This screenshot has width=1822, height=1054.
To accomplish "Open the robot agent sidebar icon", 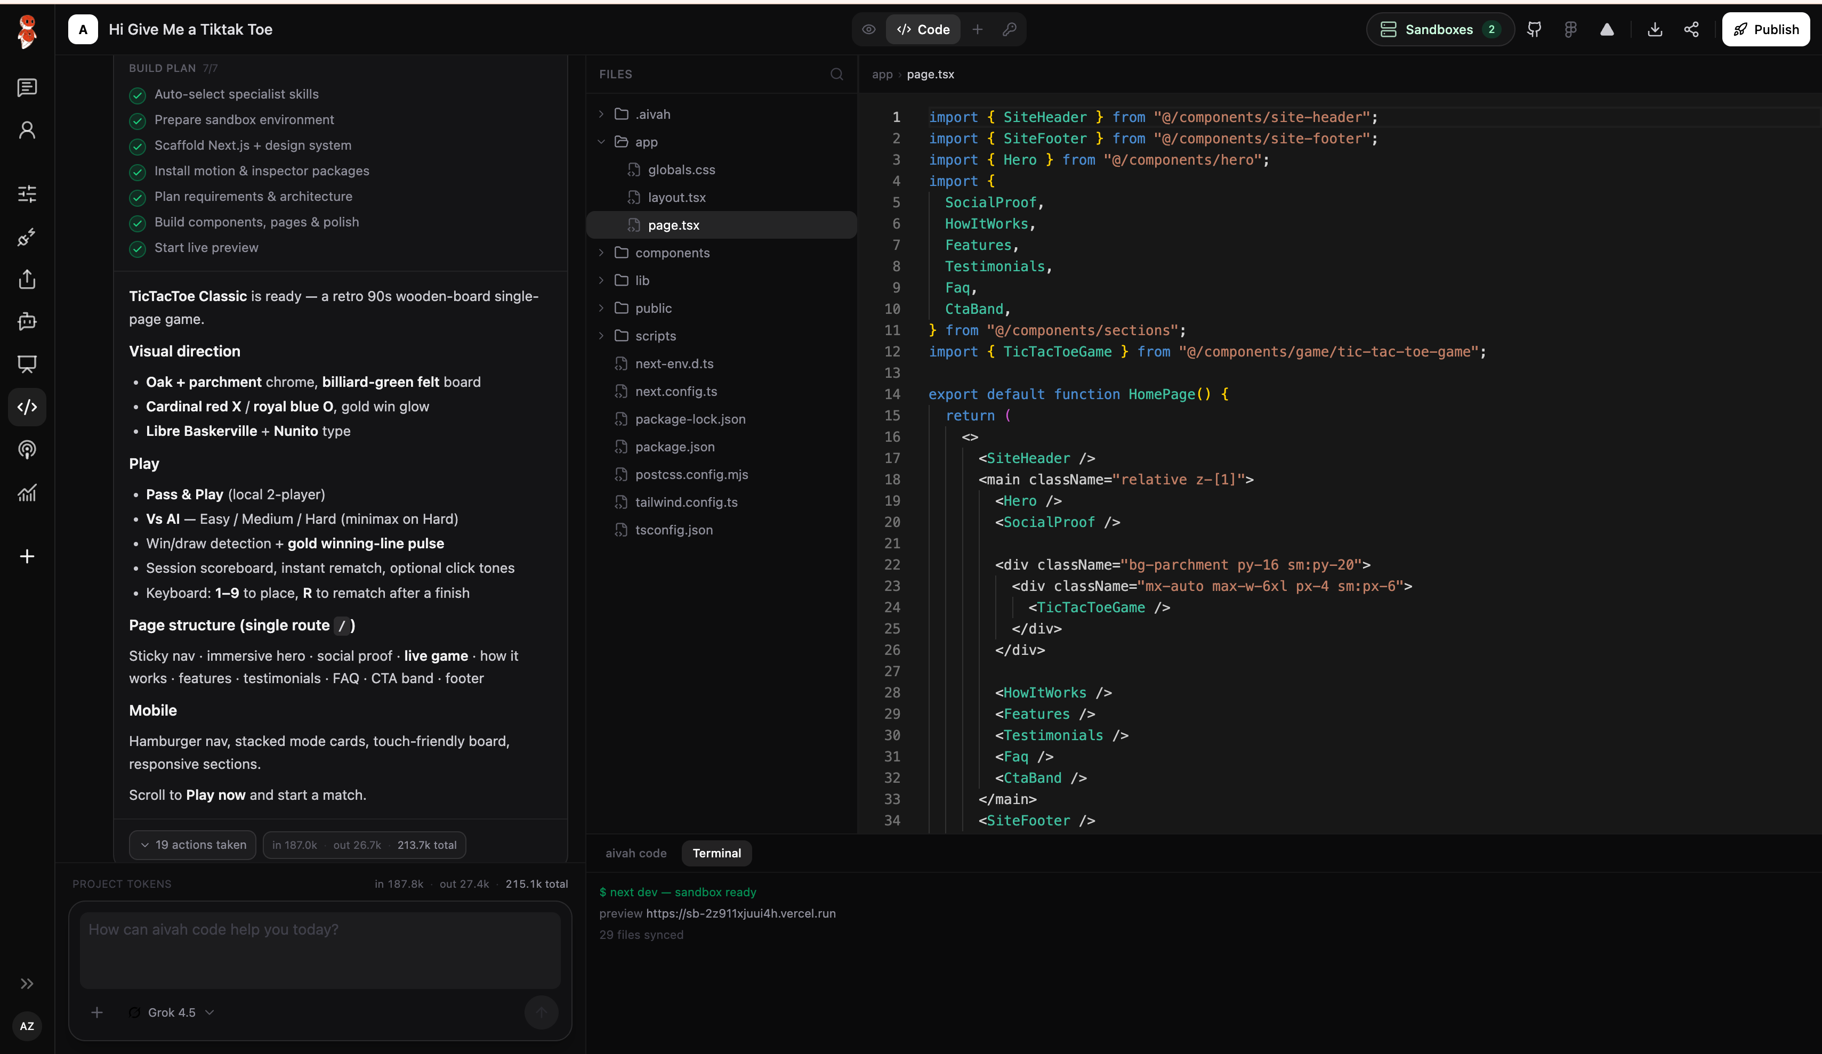I will [x=28, y=322].
